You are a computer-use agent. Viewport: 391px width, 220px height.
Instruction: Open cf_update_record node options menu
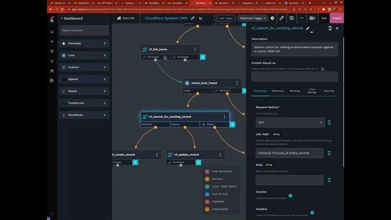coord(220,155)
